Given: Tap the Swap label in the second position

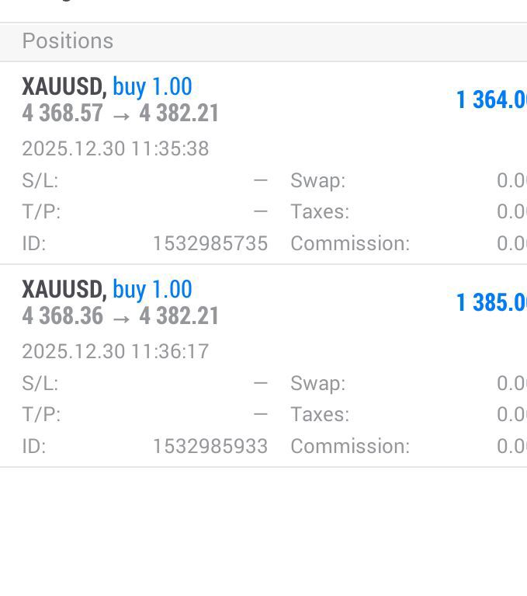Looking at the screenshot, I should click(317, 383).
